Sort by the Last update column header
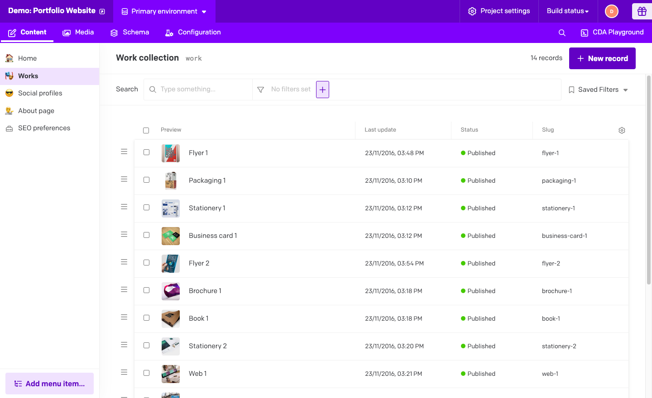 380,130
